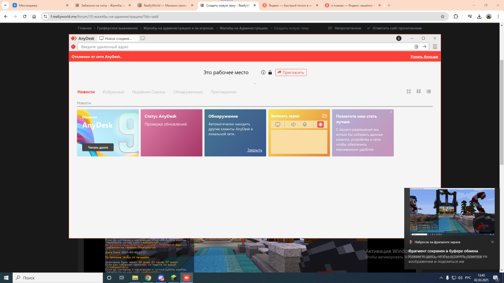Click the red disconnected status icon in AnyDesk
This screenshot has height=283, width=504.
73,47
